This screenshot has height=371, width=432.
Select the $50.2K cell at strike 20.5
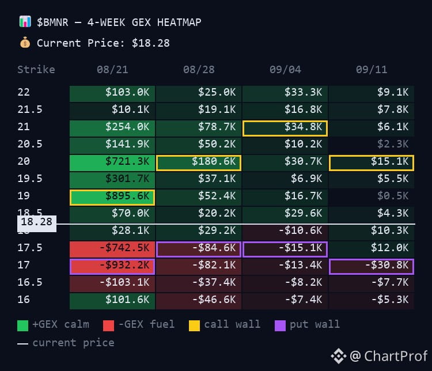[x=199, y=146]
